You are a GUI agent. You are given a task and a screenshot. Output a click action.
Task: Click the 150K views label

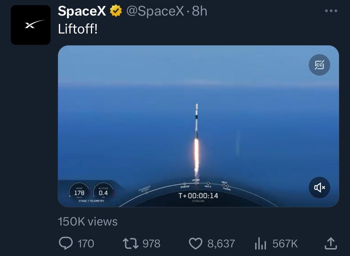point(88,221)
